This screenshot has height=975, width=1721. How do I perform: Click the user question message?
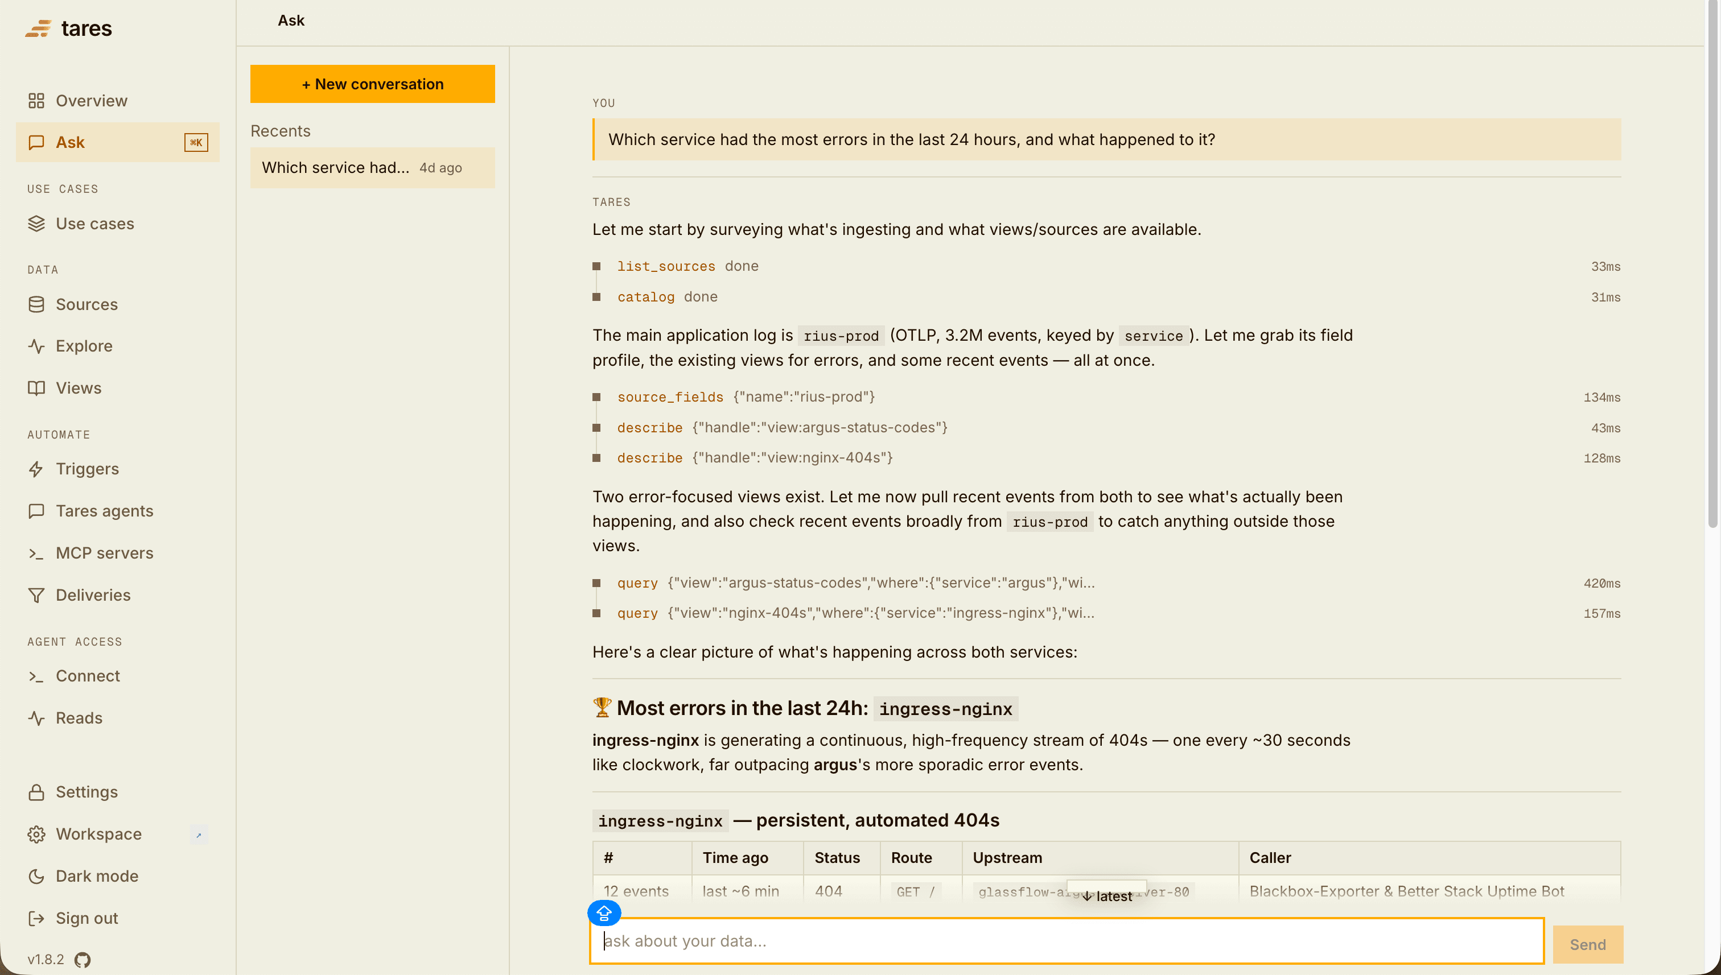click(1106, 139)
